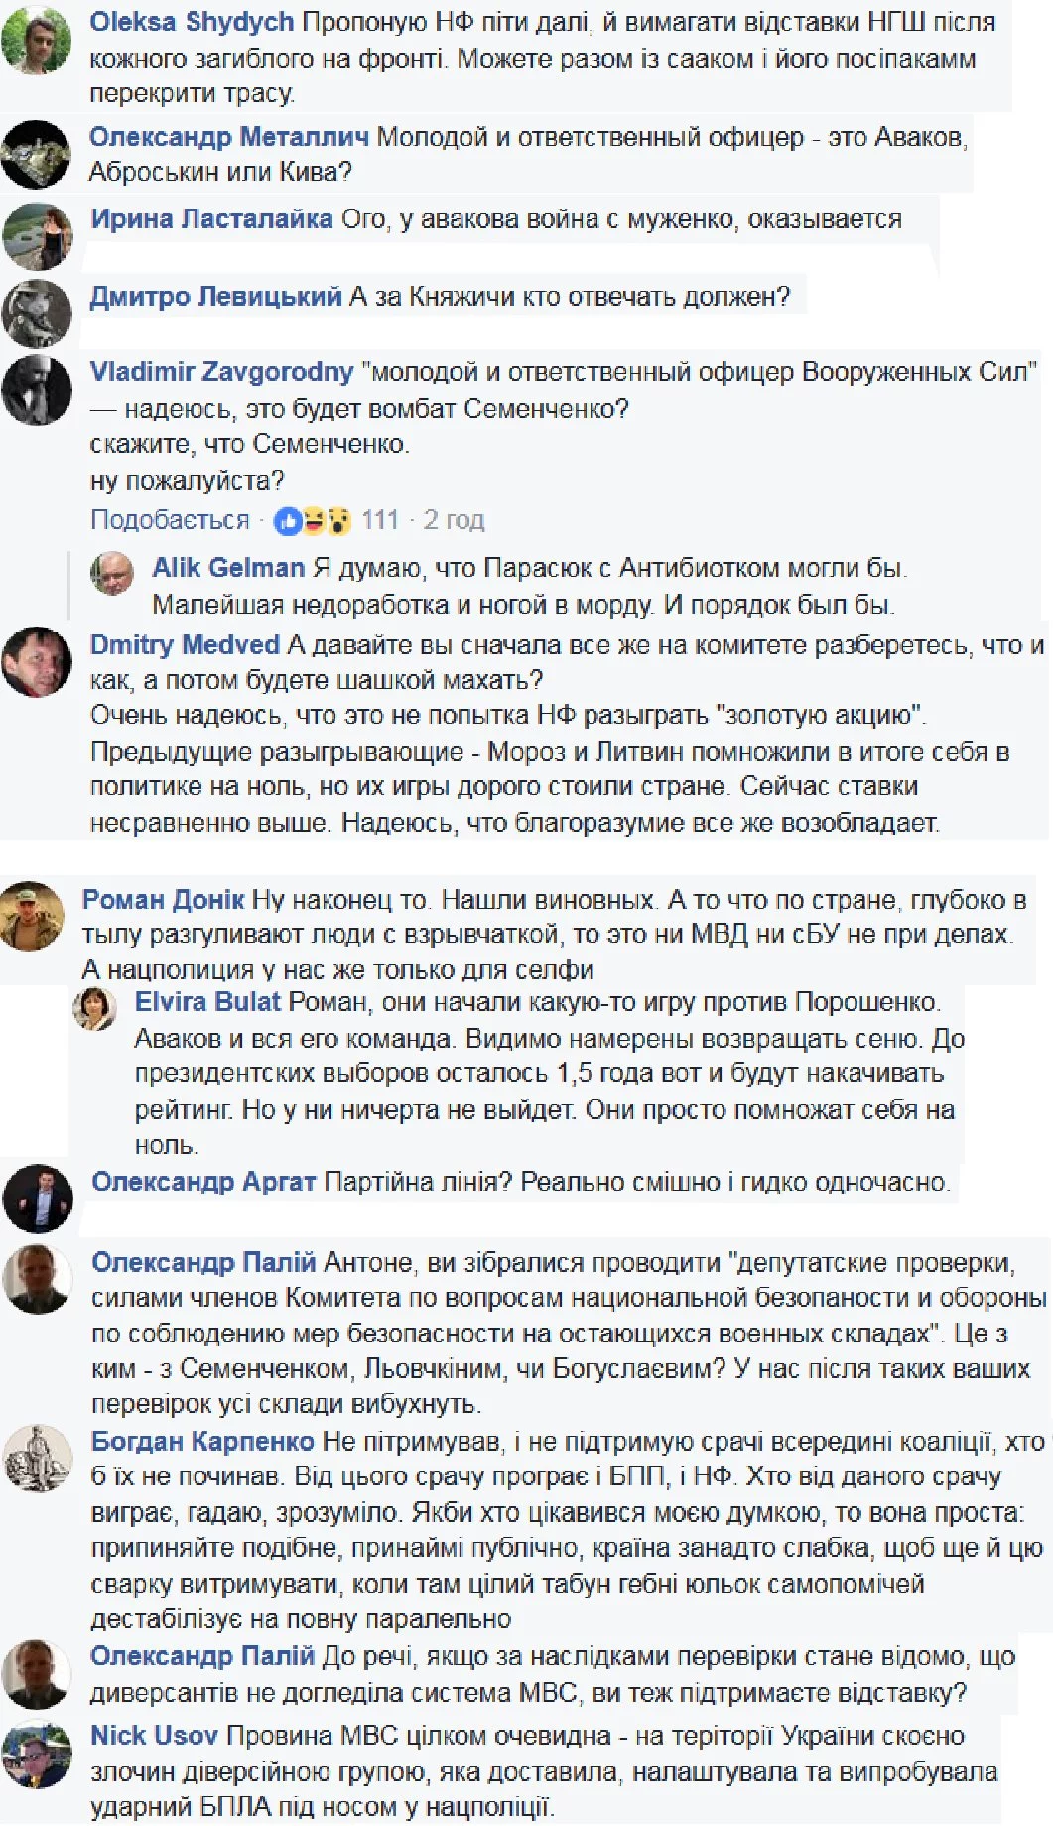
Task: Open the Богдан Карпенко name link
Action: click(x=202, y=1441)
